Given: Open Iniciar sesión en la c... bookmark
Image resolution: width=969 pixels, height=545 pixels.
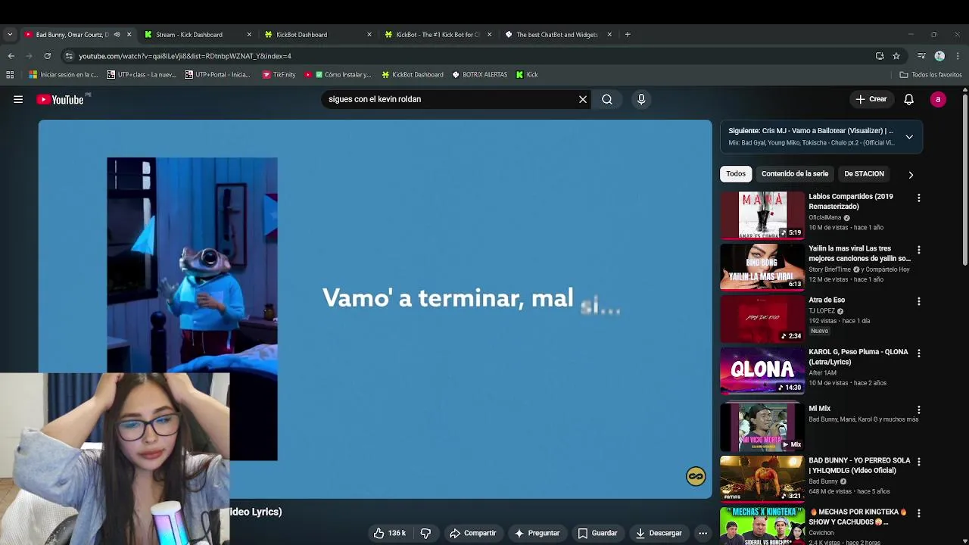Looking at the screenshot, I should pyautogui.click(x=64, y=74).
